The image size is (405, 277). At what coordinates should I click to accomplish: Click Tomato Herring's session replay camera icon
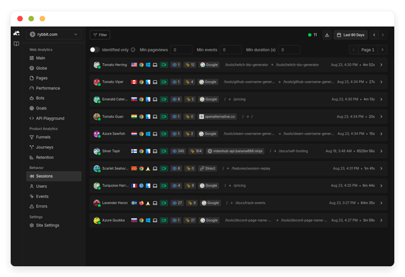[x=164, y=65]
